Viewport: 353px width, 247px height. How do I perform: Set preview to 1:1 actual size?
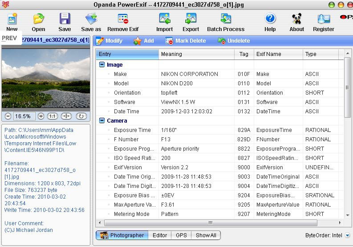coord(53,116)
